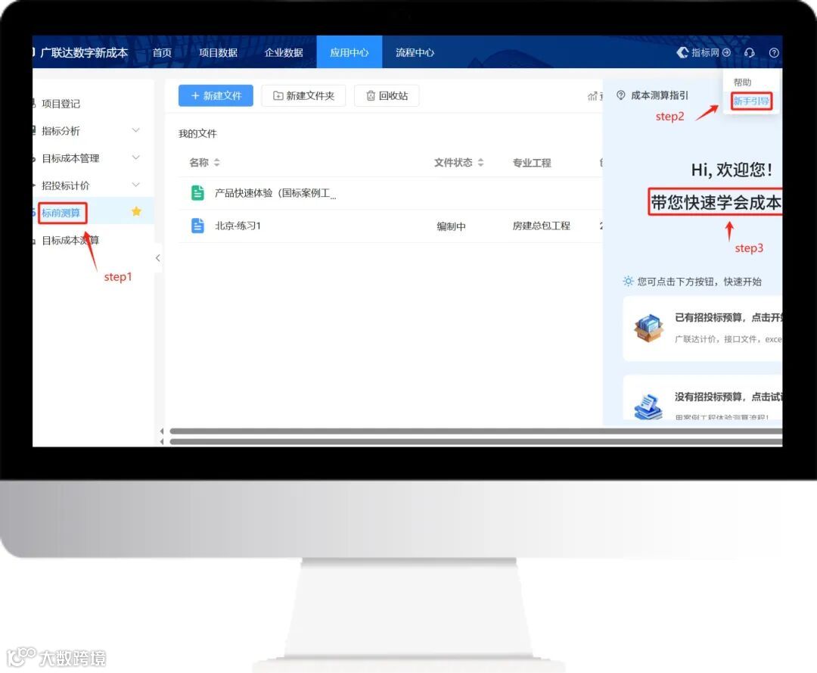Click blue file icon of 北京-练习1

197,226
